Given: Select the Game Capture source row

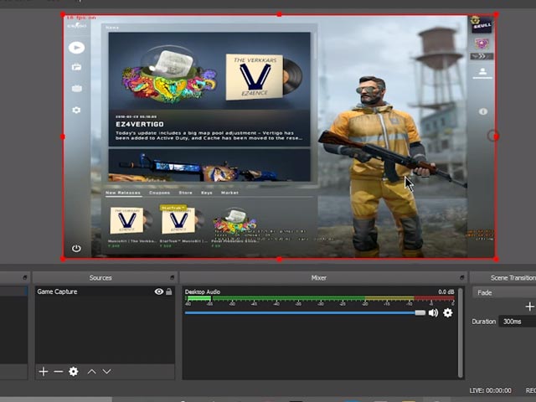Looking at the screenshot, I should click(105, 291).
